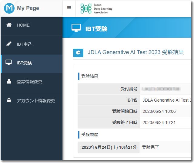194x163 pixels.
Task: Click the JDLA Generative AI Test 2023 受験結果 heading
Action: click(136, 52)
